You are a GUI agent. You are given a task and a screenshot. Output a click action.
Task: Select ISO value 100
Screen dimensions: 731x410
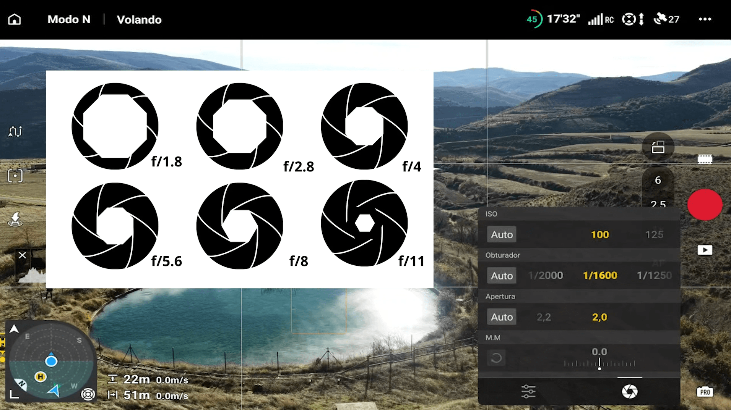[600, 234]
